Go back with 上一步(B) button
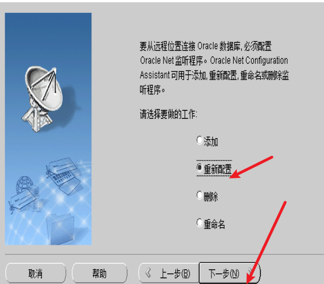 click(168, 273)
